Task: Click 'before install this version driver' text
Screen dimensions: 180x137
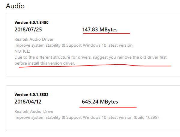Action: click(45, 63)
